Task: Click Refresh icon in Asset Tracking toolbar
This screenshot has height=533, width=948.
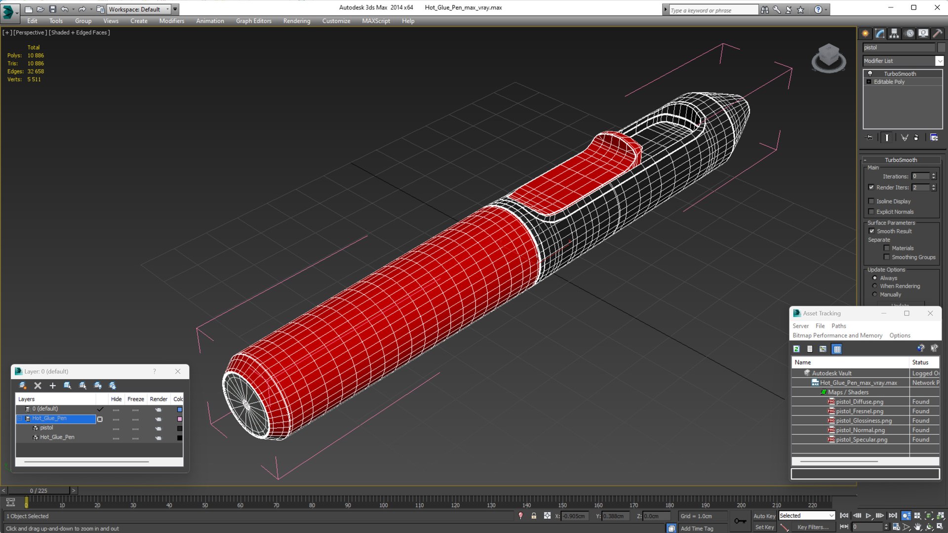Action: [x=796, y=349]
